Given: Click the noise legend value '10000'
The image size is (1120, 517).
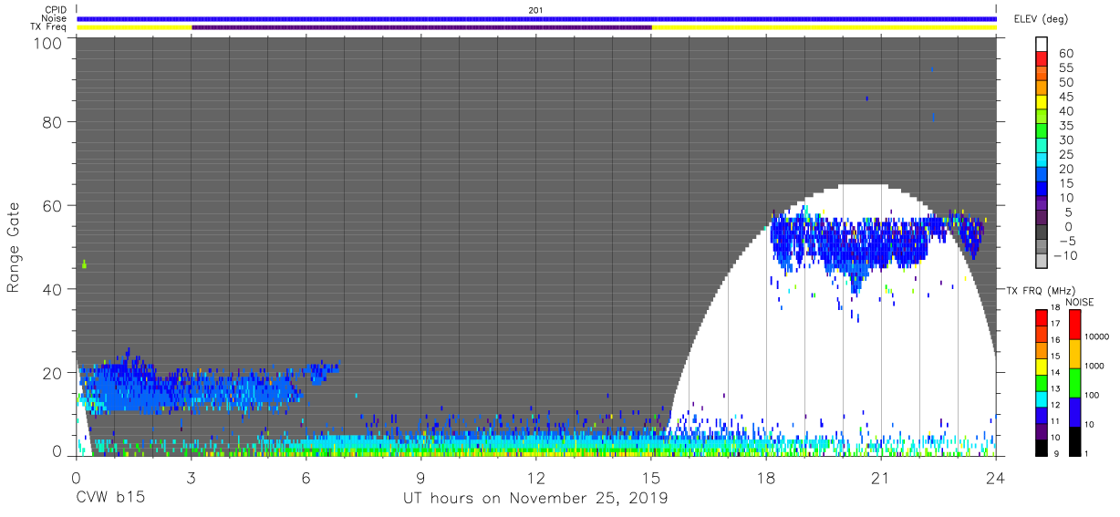Looking at the screenshot, I should pos(1098,336).
